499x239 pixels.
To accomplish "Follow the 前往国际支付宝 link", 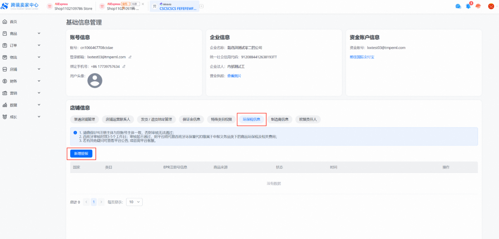I will click(362, 57).
